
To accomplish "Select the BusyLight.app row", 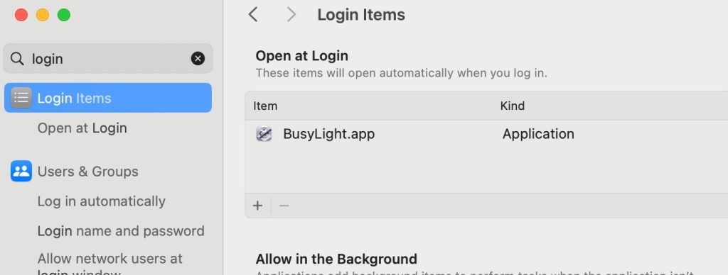I will [486, 134].
